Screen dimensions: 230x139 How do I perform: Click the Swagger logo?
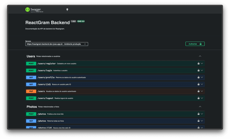click(34, 10)
